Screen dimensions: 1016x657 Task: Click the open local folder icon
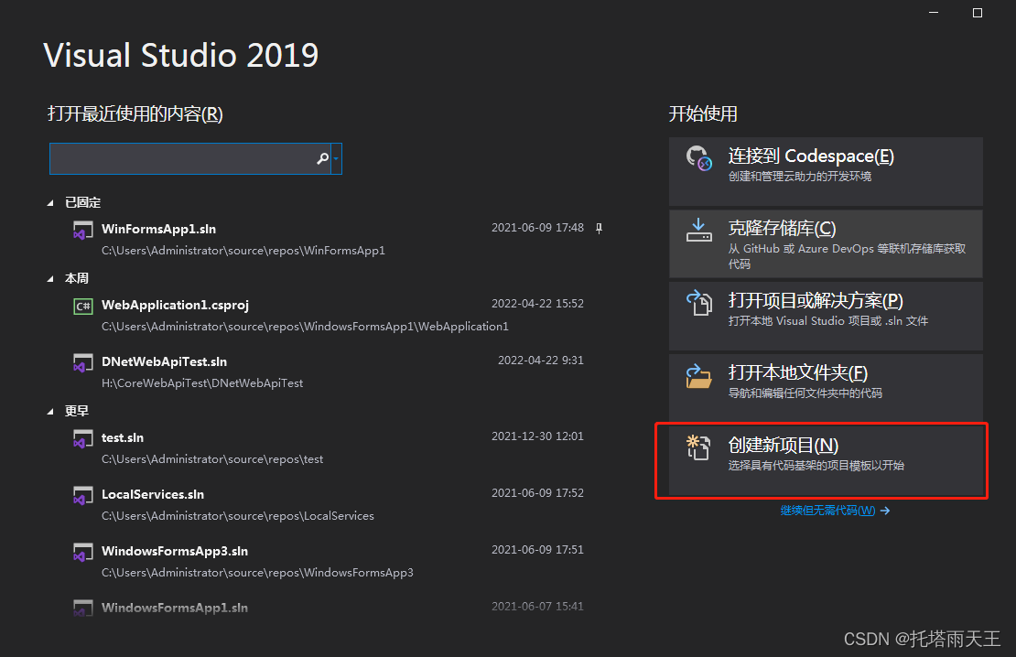[x=699, y=376]
